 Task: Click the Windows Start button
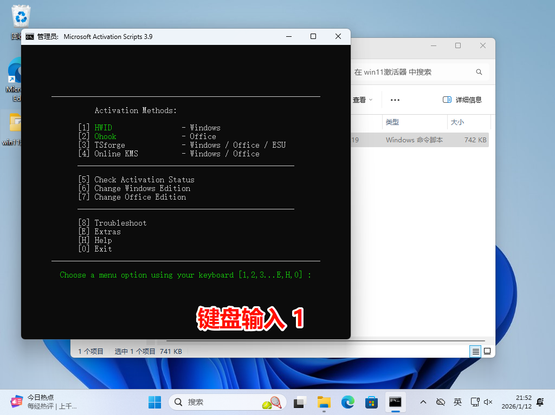pyautogui.click(x=154, y=402)
